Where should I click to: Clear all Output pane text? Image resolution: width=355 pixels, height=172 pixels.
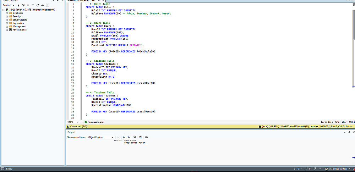coord(135,137)
